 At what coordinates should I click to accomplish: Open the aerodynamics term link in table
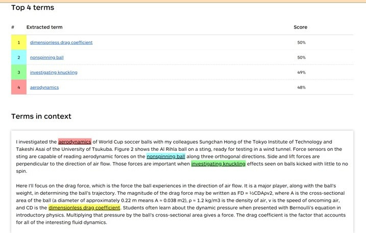[44, 88]
